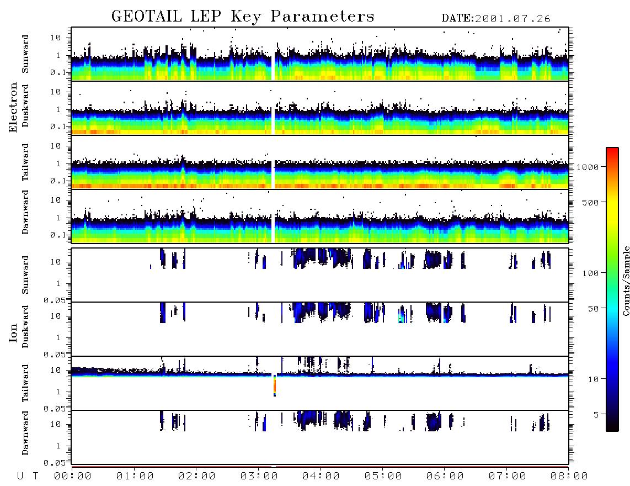Click the Electron group axis label

coord(13,108)
